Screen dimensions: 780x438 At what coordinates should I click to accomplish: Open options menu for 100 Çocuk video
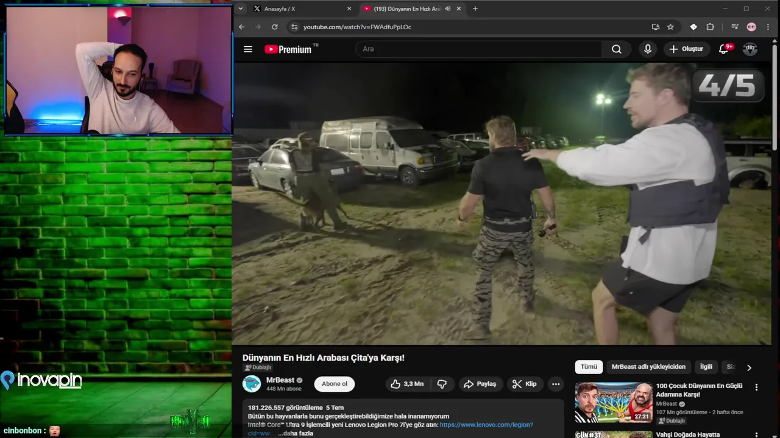pyautogui.click(x=756, y=387)
